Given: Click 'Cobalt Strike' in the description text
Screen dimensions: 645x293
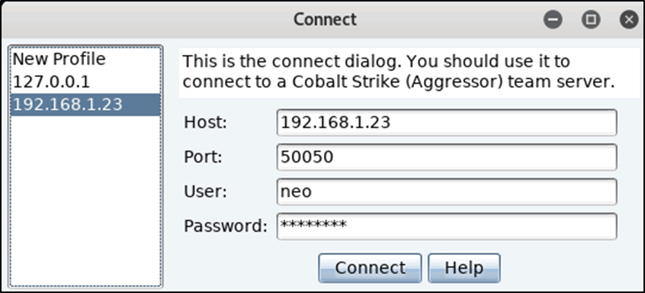Looking at the screenshot, I should (325, 82).
